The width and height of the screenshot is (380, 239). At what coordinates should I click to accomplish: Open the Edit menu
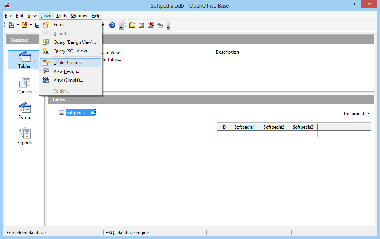pyautogui.click(x=20, y=16)
